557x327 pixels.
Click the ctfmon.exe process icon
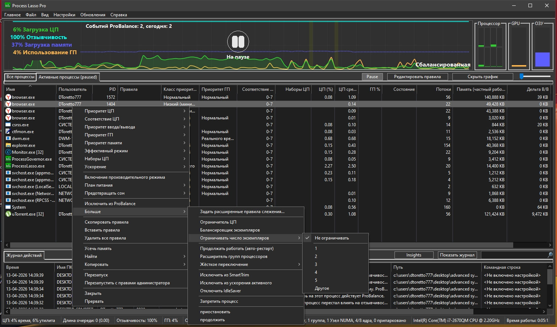click(x=8, y=132)
